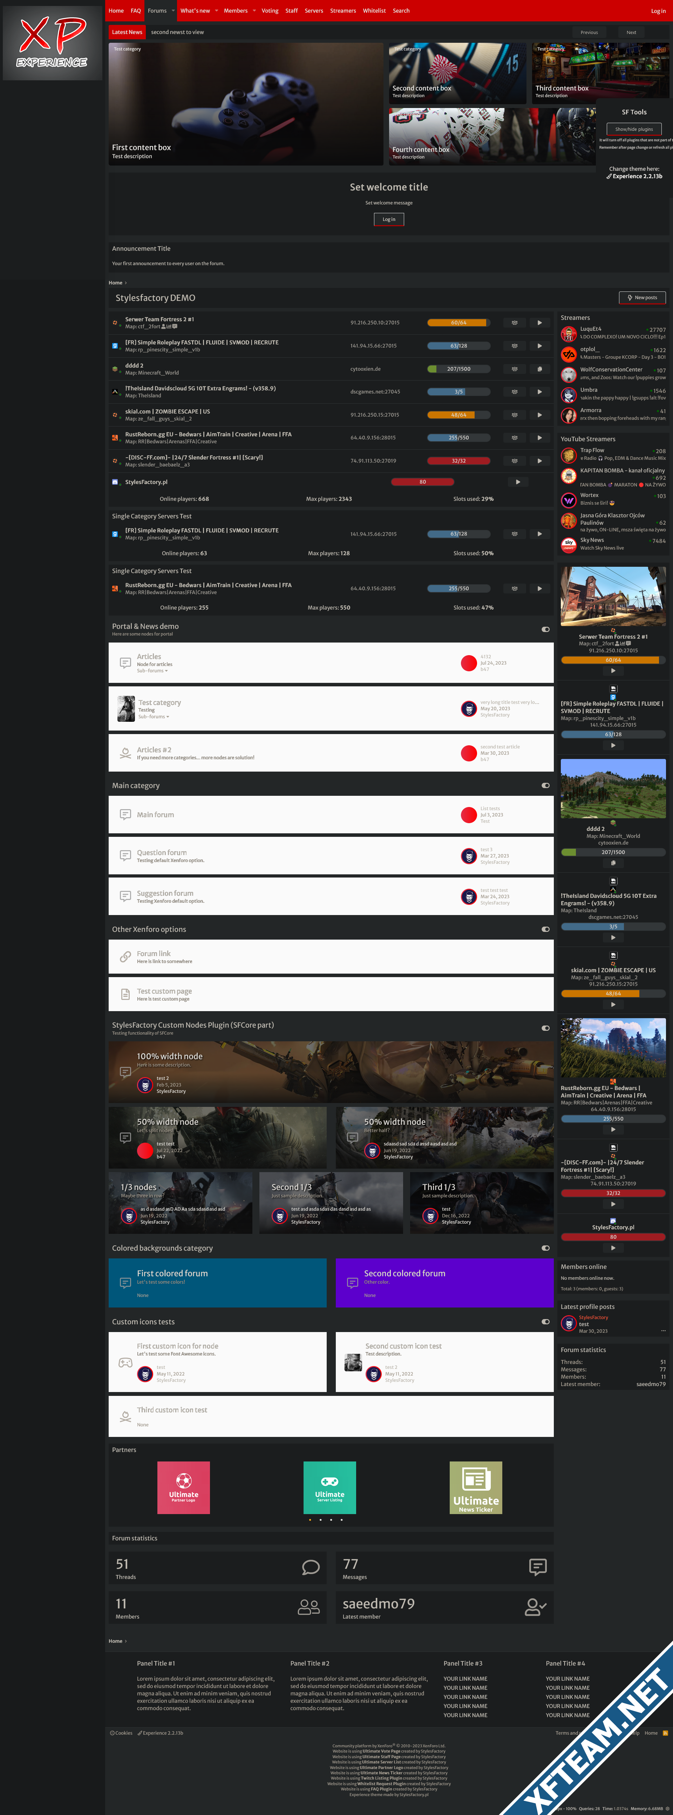This screenshot has height=1815, width=673.
Task: Open First colored forum blue tile
Action: tap(218, 1283)
